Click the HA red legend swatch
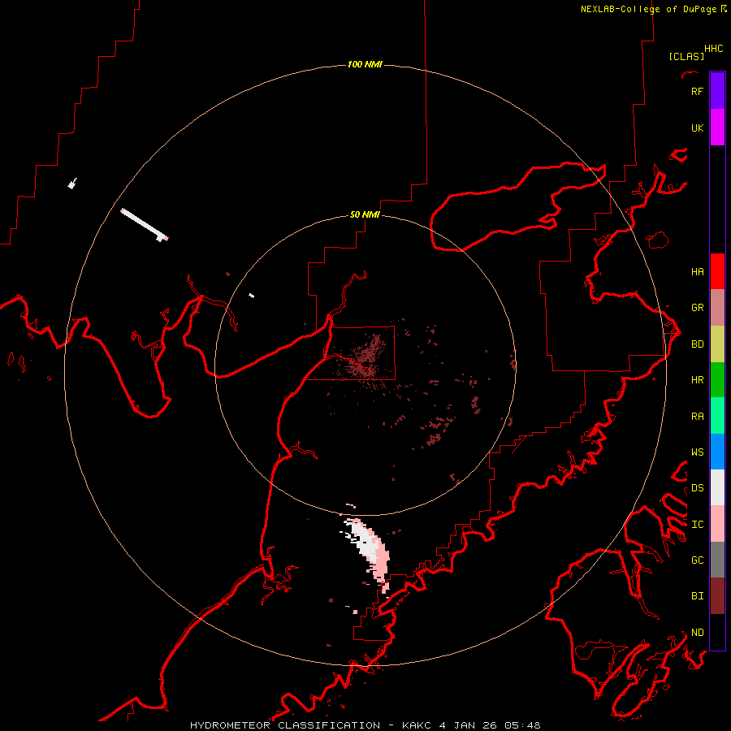The height and width of the screenshot is (731, 731). (717, 271)
